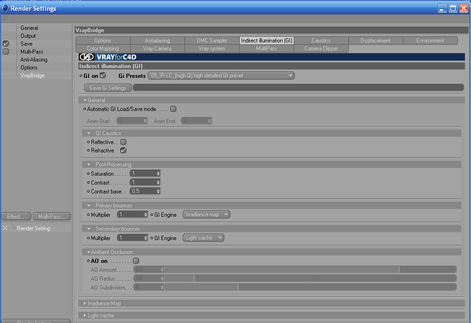Image resolution: width=471 pixels, height=323 pixels.
Task: Click the Contrast value field
Action: pyautogui.click(x=143, y=182)
